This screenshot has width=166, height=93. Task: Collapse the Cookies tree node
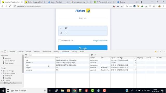[x=2, y=80]
